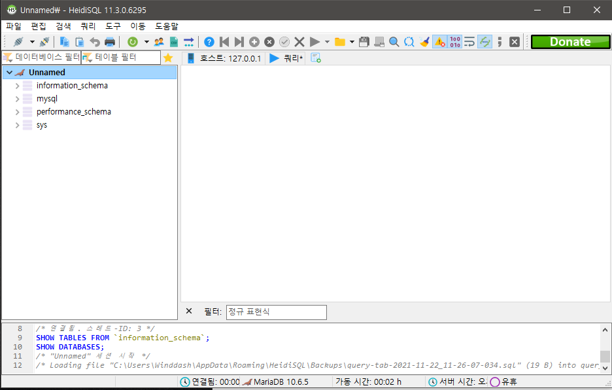Open the blue help question mark icon
612x390 pixels.
[209, 42]
